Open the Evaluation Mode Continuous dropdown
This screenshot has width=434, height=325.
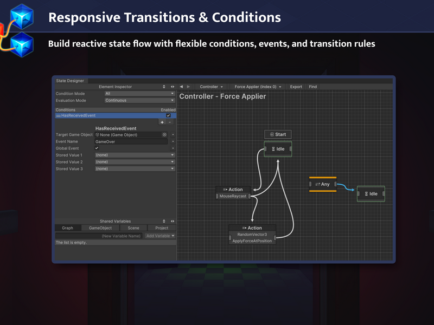pos(140,100)
